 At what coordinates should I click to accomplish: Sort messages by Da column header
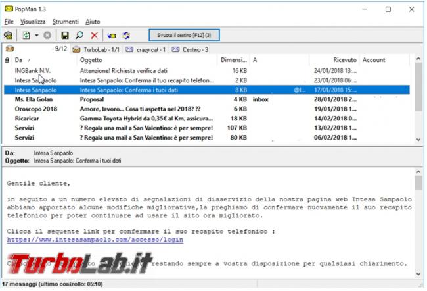click(x=45, y=60)
